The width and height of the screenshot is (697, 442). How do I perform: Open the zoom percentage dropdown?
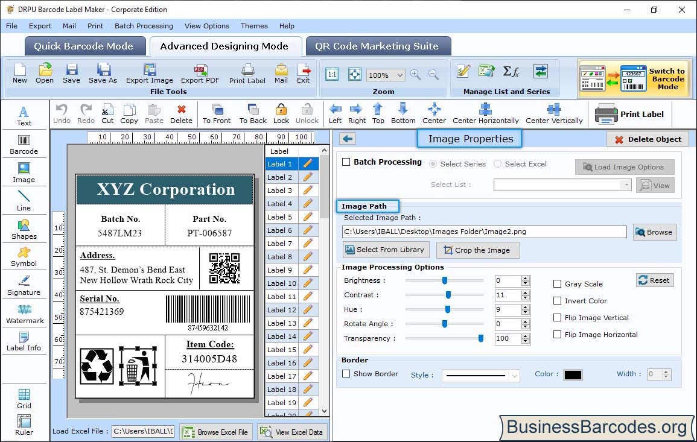click(399, 75)
